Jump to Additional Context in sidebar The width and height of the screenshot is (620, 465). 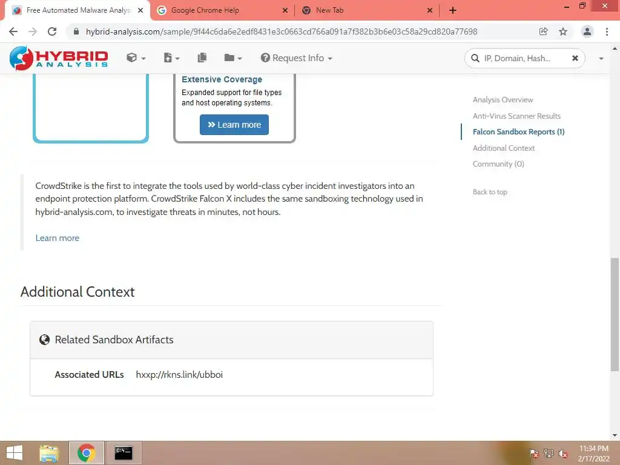tap(503, 148)
